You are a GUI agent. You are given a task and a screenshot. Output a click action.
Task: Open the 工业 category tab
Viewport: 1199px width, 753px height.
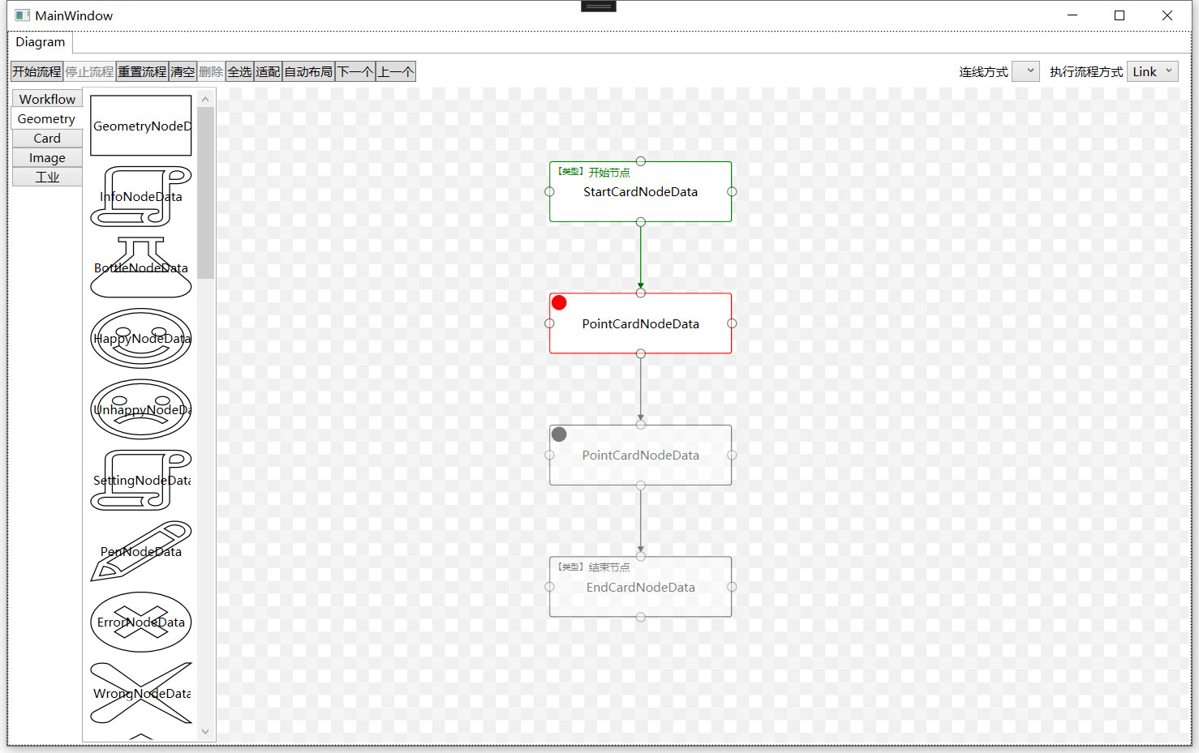(47, 177)
